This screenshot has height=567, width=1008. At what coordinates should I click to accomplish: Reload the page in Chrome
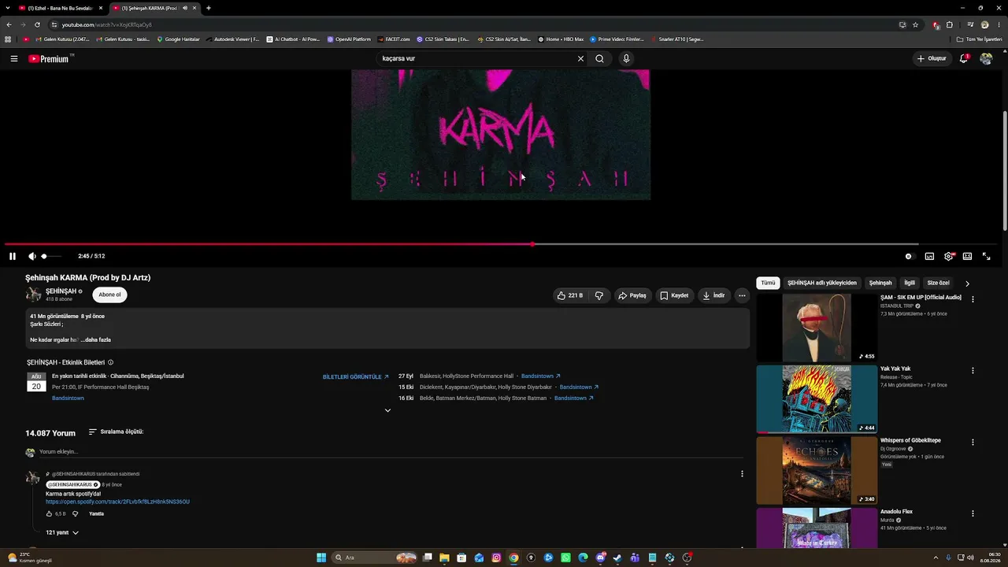(37, 24)
